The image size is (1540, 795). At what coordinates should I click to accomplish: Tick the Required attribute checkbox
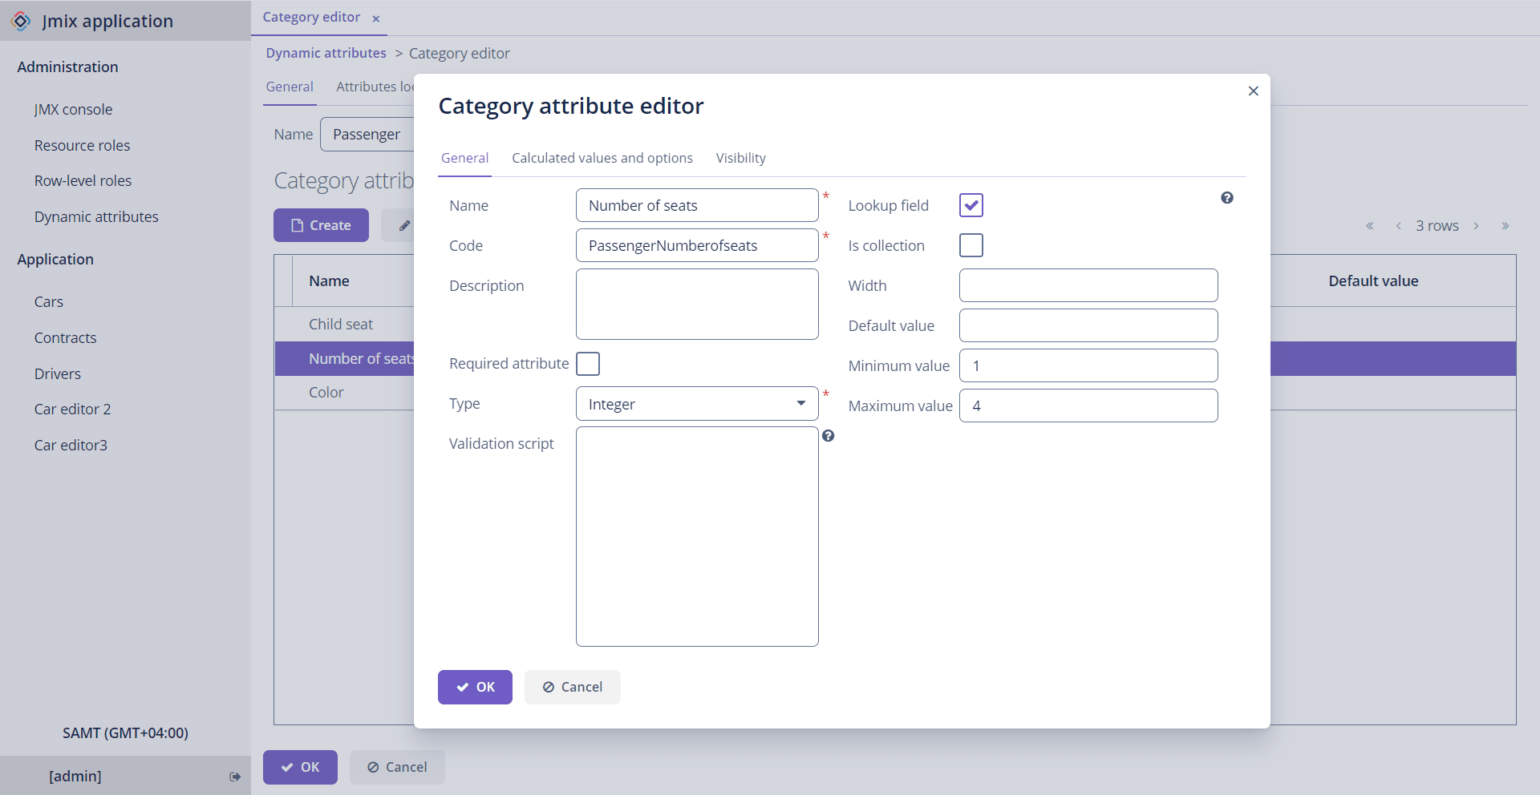588,364
